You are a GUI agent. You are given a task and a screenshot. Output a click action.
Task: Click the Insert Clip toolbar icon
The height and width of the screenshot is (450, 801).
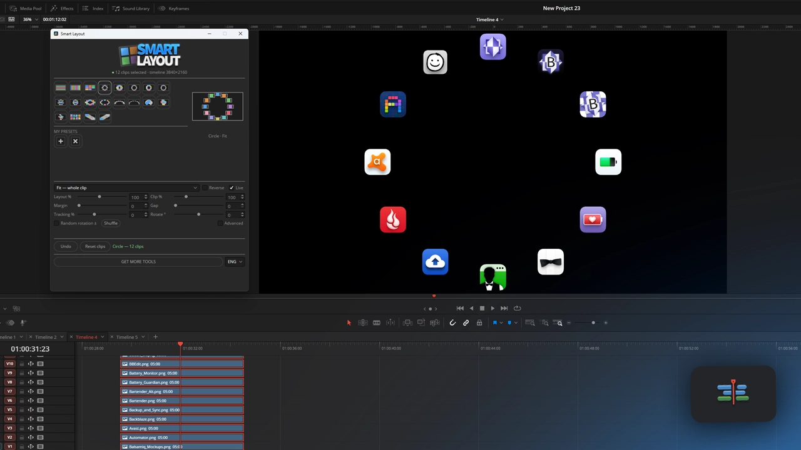point(407,323)
